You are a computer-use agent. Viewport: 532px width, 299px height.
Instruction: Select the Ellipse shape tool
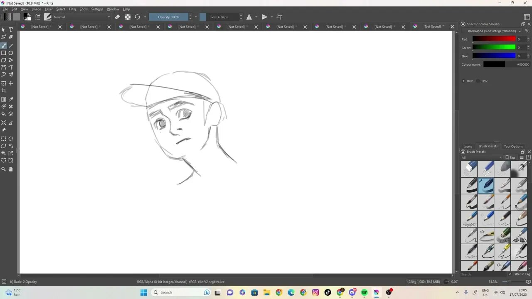click(x=11, y=53)
